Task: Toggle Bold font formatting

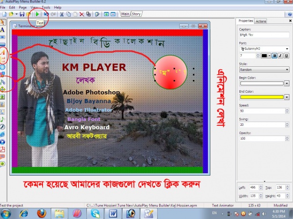Action: [274, 56]
